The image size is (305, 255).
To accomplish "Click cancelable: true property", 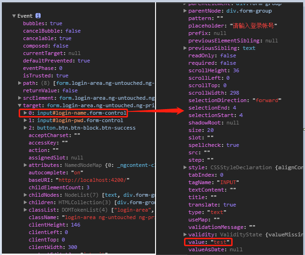I will [x=47, y=38].
